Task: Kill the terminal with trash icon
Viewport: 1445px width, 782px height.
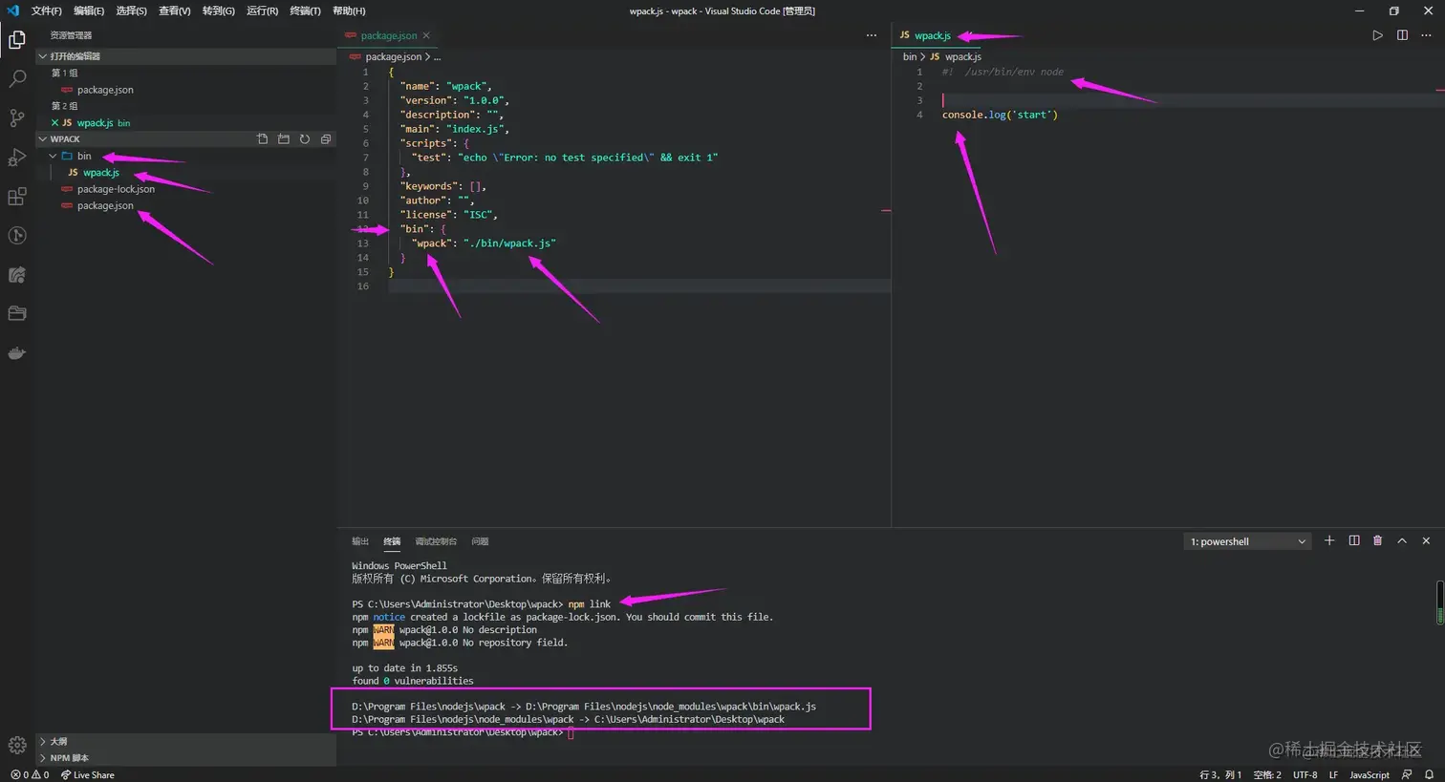Action: point(1378,541)
